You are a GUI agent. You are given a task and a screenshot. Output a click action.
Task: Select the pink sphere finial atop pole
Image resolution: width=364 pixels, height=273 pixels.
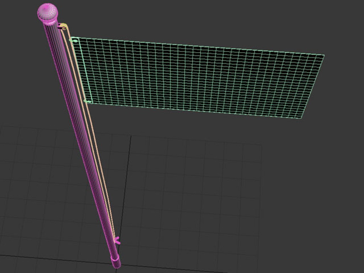(x=47, y=11)
